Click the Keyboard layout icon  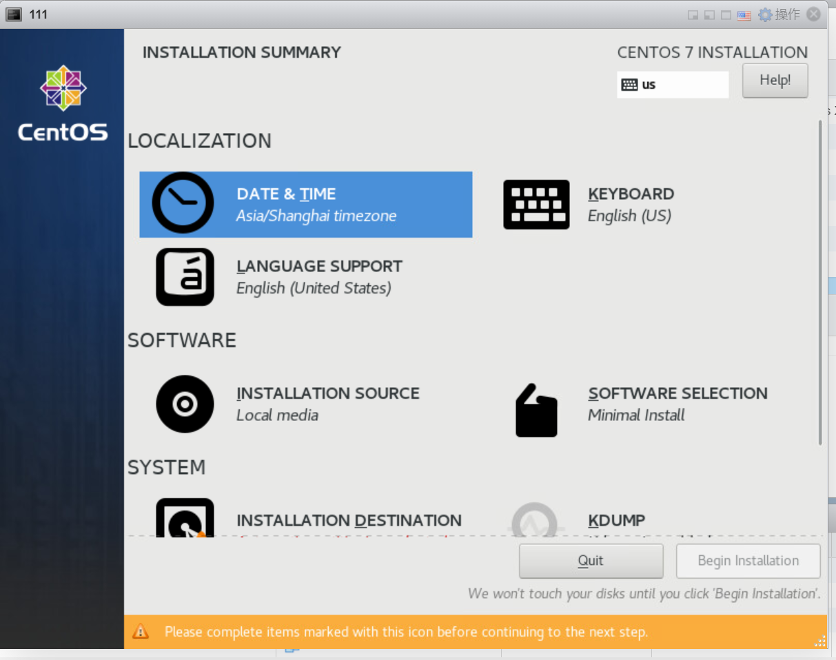(536, 205)
